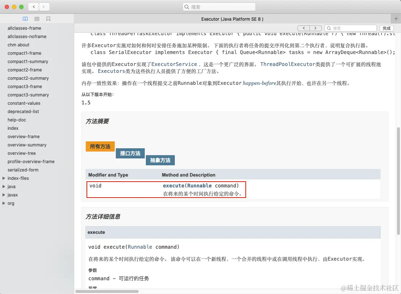Open the happen-before link
The height and width of the screenshot is (294, 401).
click(x=259, y=83)
